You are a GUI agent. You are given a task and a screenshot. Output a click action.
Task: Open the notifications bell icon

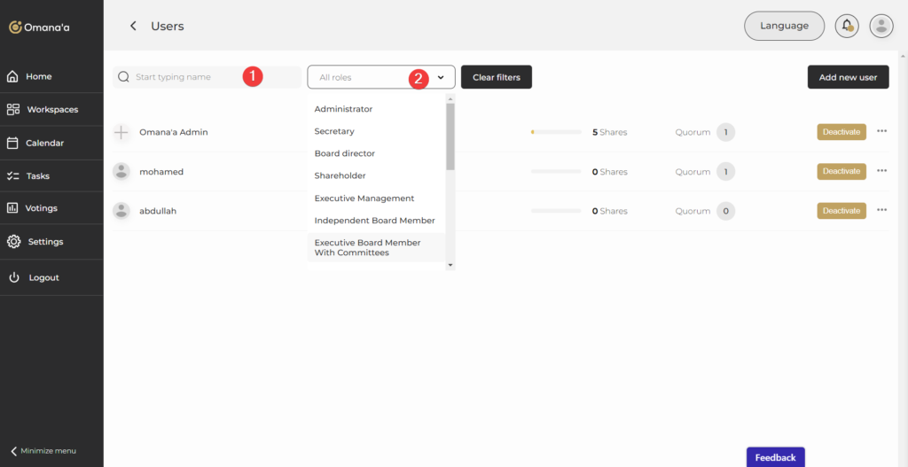(x=847, y=27)
